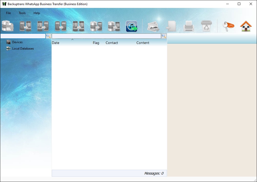This screenshot has width=257, height=182.
Task: Minimize the Backuptrans window
Action: pyautogui.click(x=227, y=4)
